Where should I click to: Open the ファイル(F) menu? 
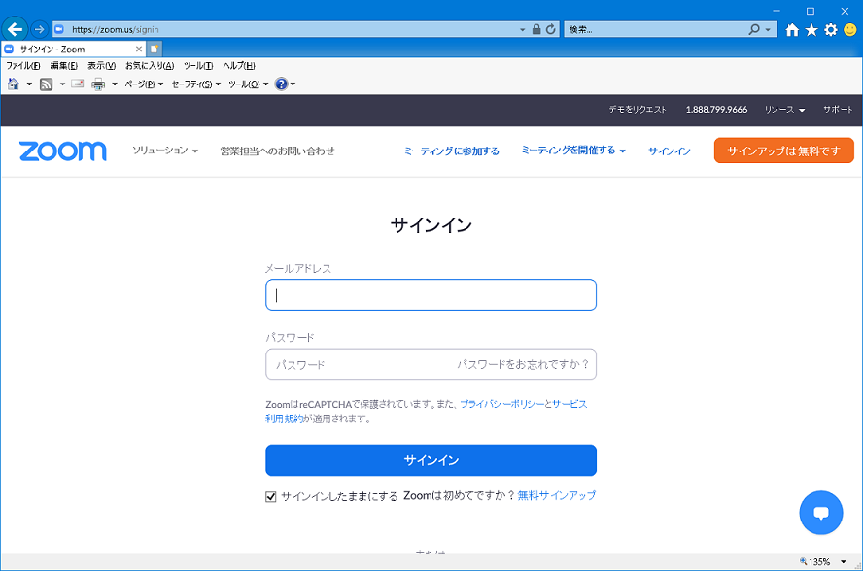23,65
